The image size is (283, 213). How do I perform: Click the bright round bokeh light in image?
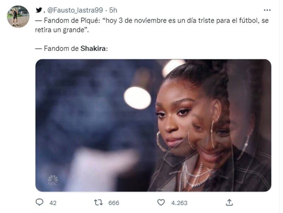pyautogui.click(x=137, y=98)
